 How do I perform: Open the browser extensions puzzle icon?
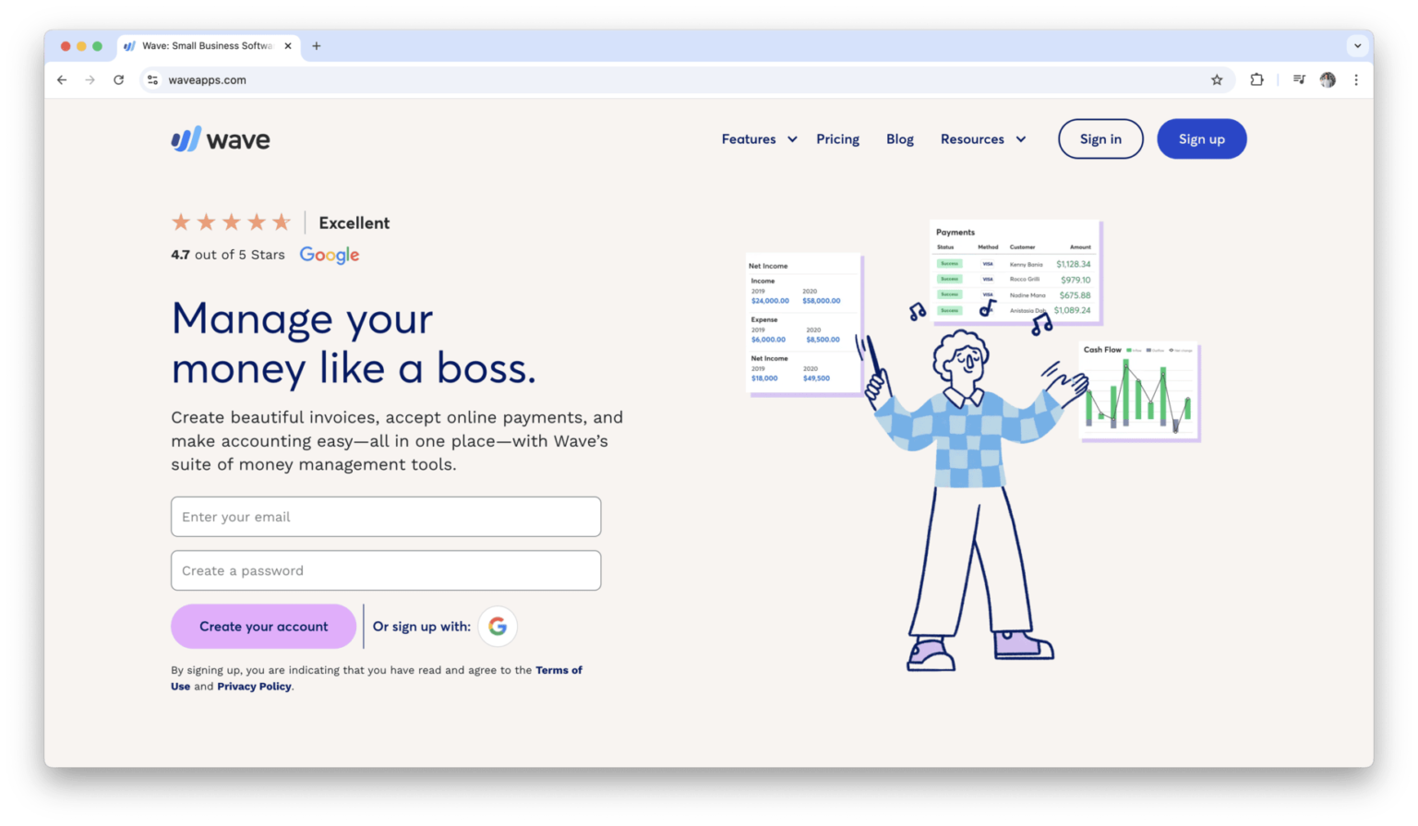coord(1256,79)
